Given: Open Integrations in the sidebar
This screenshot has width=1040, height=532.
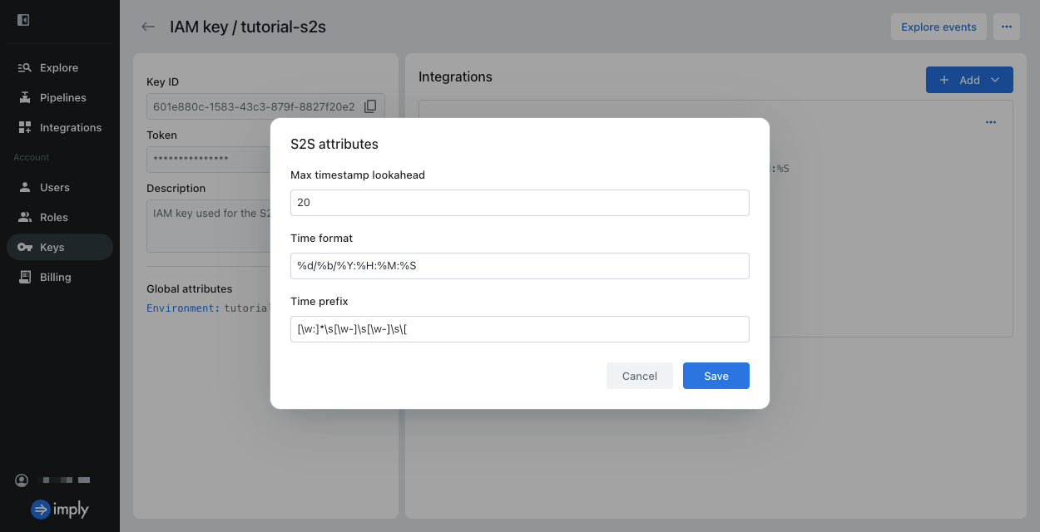Looking at the screenshot, I should (x=59, y=127).
